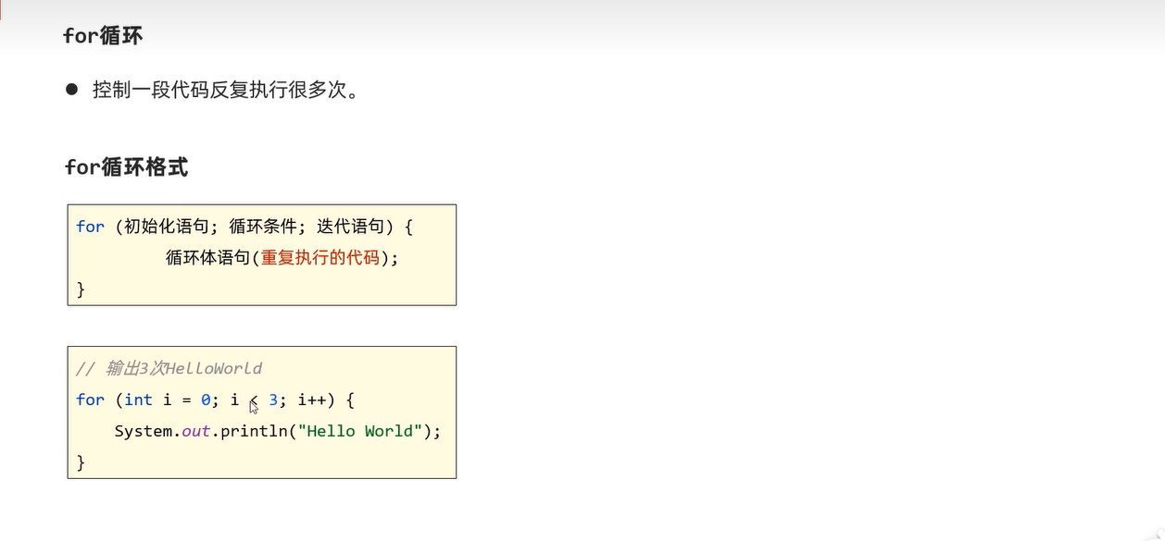This screenshot has width=1165, height=541.
Task: Click the red text 重复执行的代码
Action: pyautogui.click(x=321, y=258)
